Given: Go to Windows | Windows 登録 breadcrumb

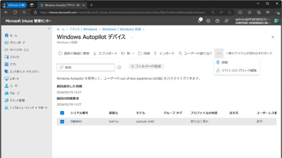Looking at the screenshot, I should tap(122, 29).
